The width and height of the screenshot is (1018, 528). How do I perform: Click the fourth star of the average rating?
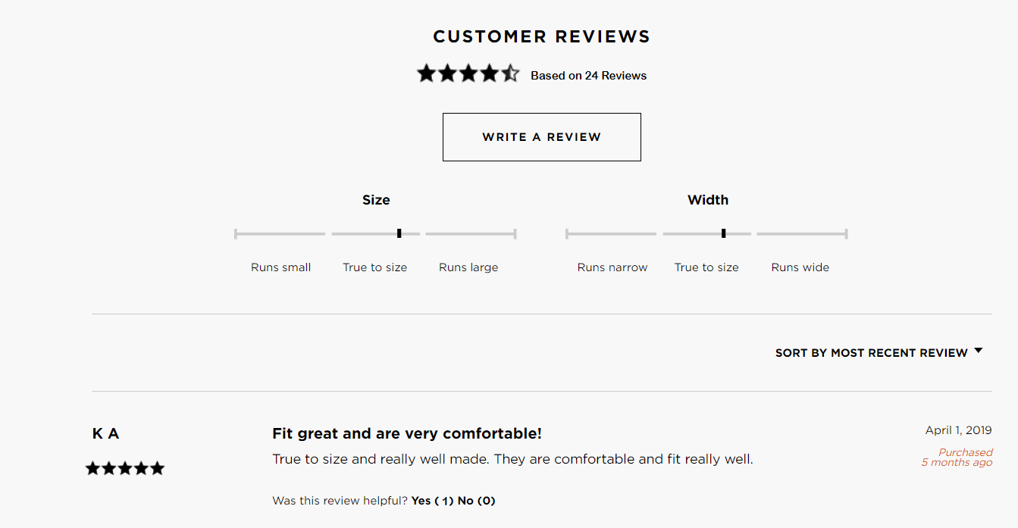[x=490, y=73]
